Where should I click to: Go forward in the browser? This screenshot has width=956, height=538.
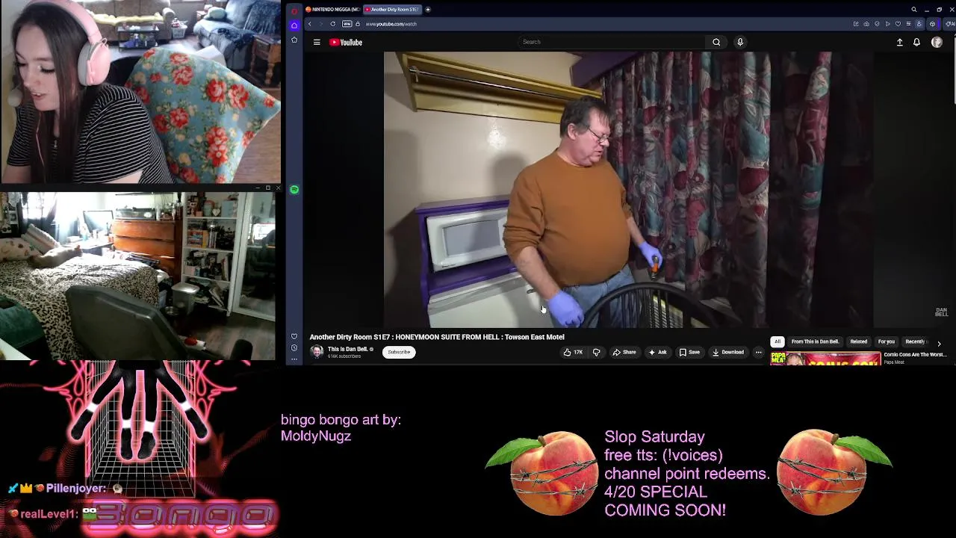pyautogui.click(x=321, y=24)
